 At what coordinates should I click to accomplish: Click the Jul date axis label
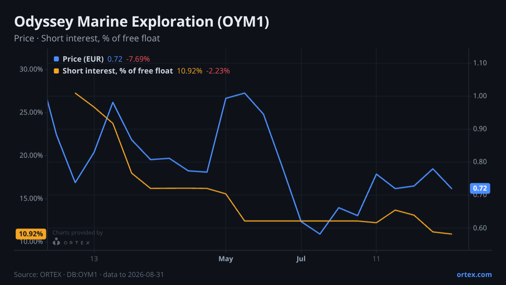(x=301, y=258)
